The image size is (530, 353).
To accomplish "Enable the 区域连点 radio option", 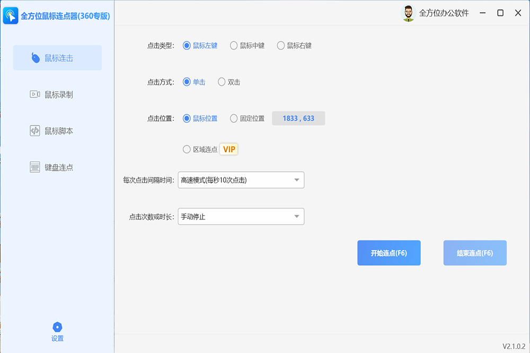I will point(200,149).
